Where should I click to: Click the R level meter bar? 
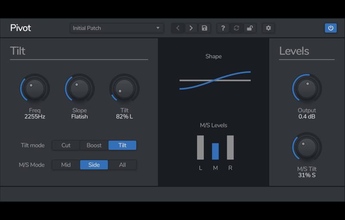[x=230, y=148]
